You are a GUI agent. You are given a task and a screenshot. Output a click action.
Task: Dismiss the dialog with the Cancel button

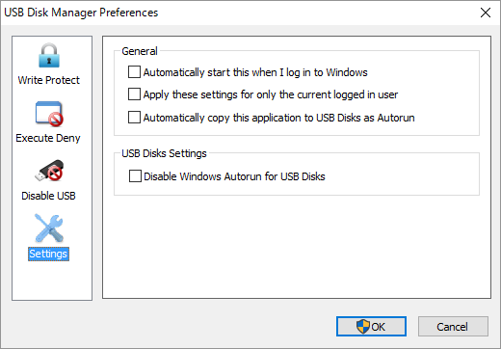click(453, 327)
